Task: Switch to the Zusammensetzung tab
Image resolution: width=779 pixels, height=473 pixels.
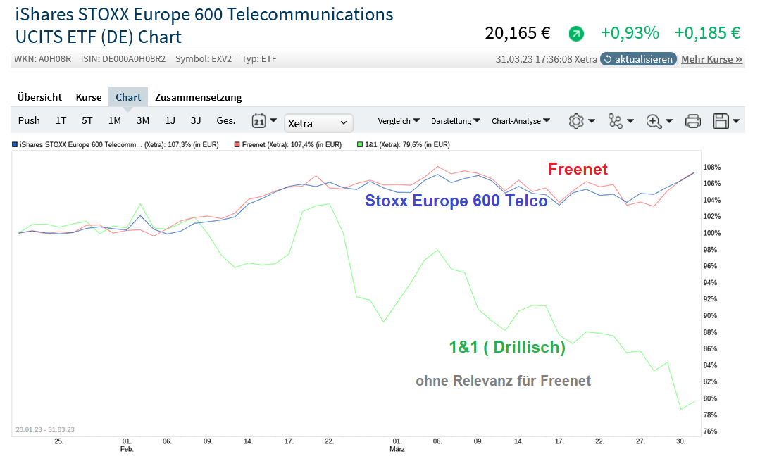Action: [x=198, y=97]
